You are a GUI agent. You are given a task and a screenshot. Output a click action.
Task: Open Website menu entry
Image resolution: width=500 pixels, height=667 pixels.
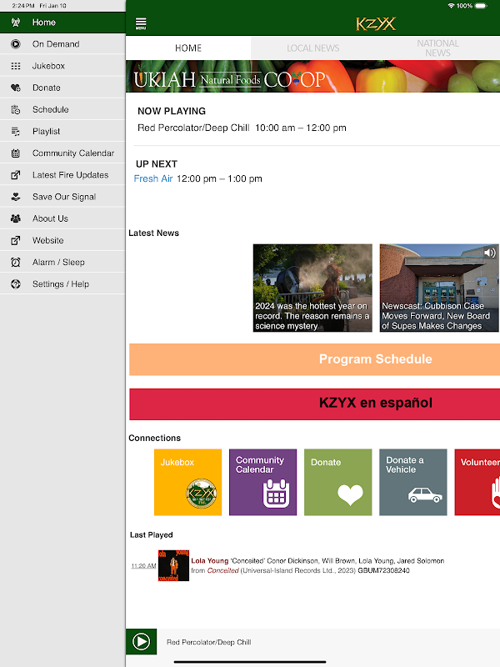[x=63, y=240]
